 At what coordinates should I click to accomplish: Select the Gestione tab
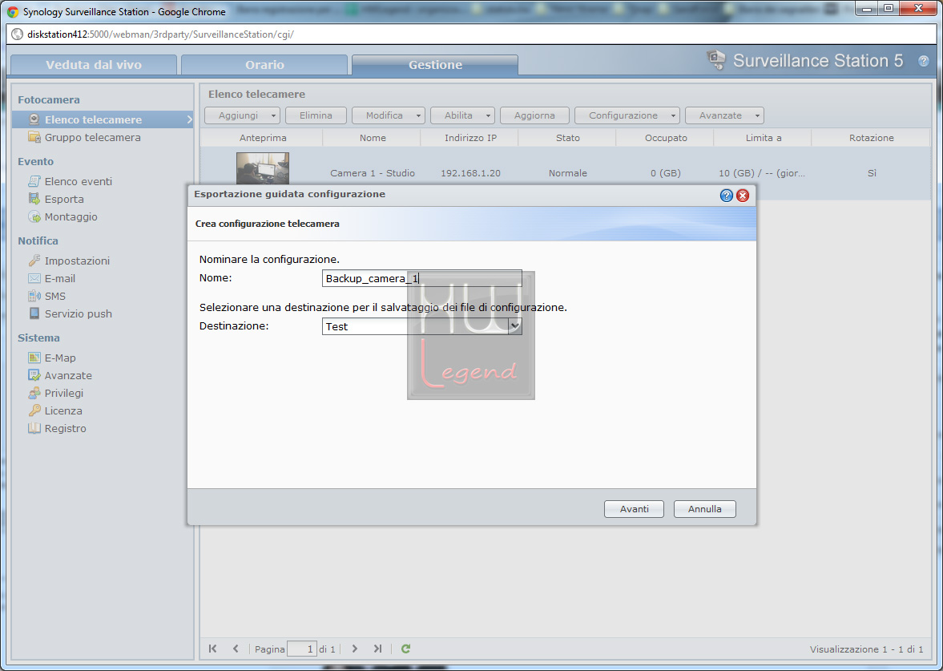tap(435, 65)
